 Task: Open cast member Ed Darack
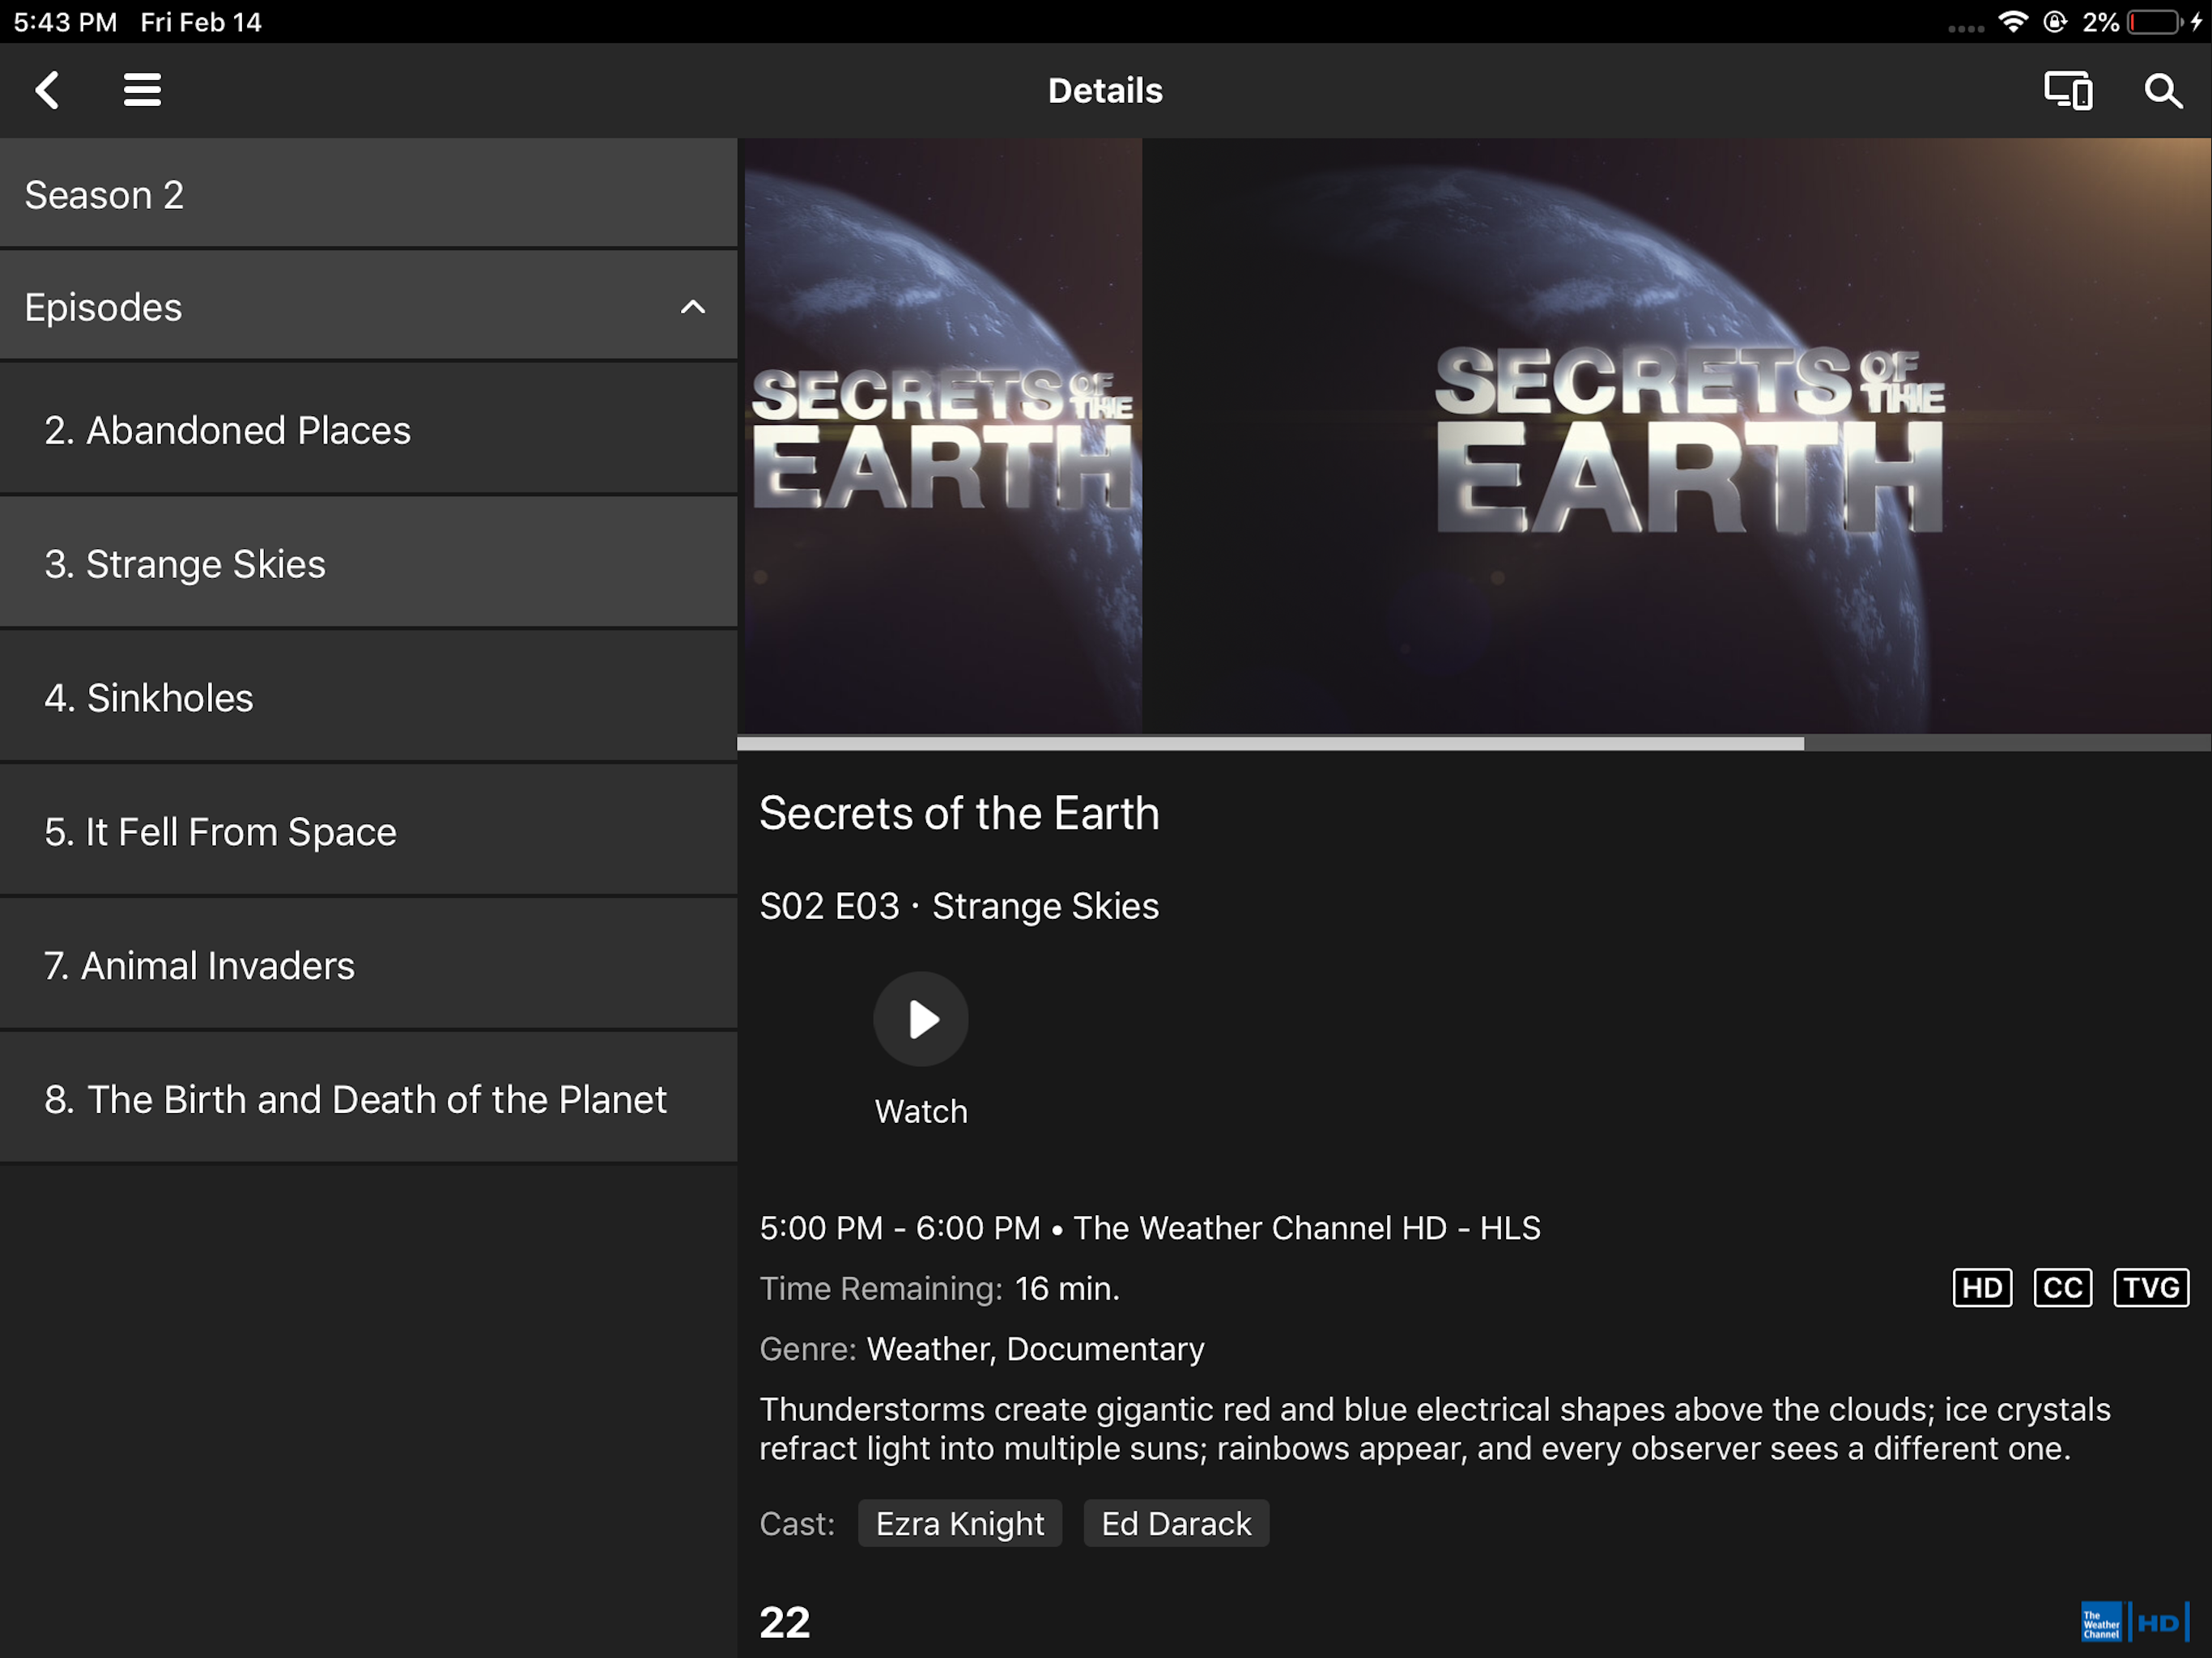pos(1176,1523)
